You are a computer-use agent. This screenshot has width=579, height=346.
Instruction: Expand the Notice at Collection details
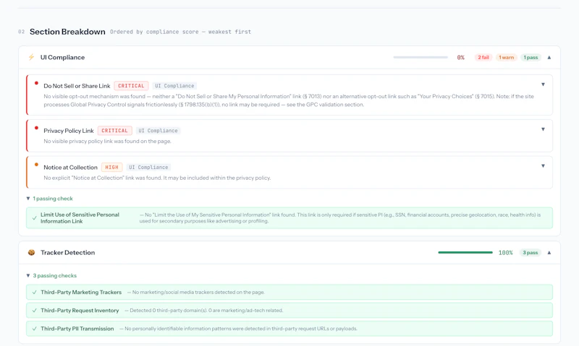[x=543, y=166]
